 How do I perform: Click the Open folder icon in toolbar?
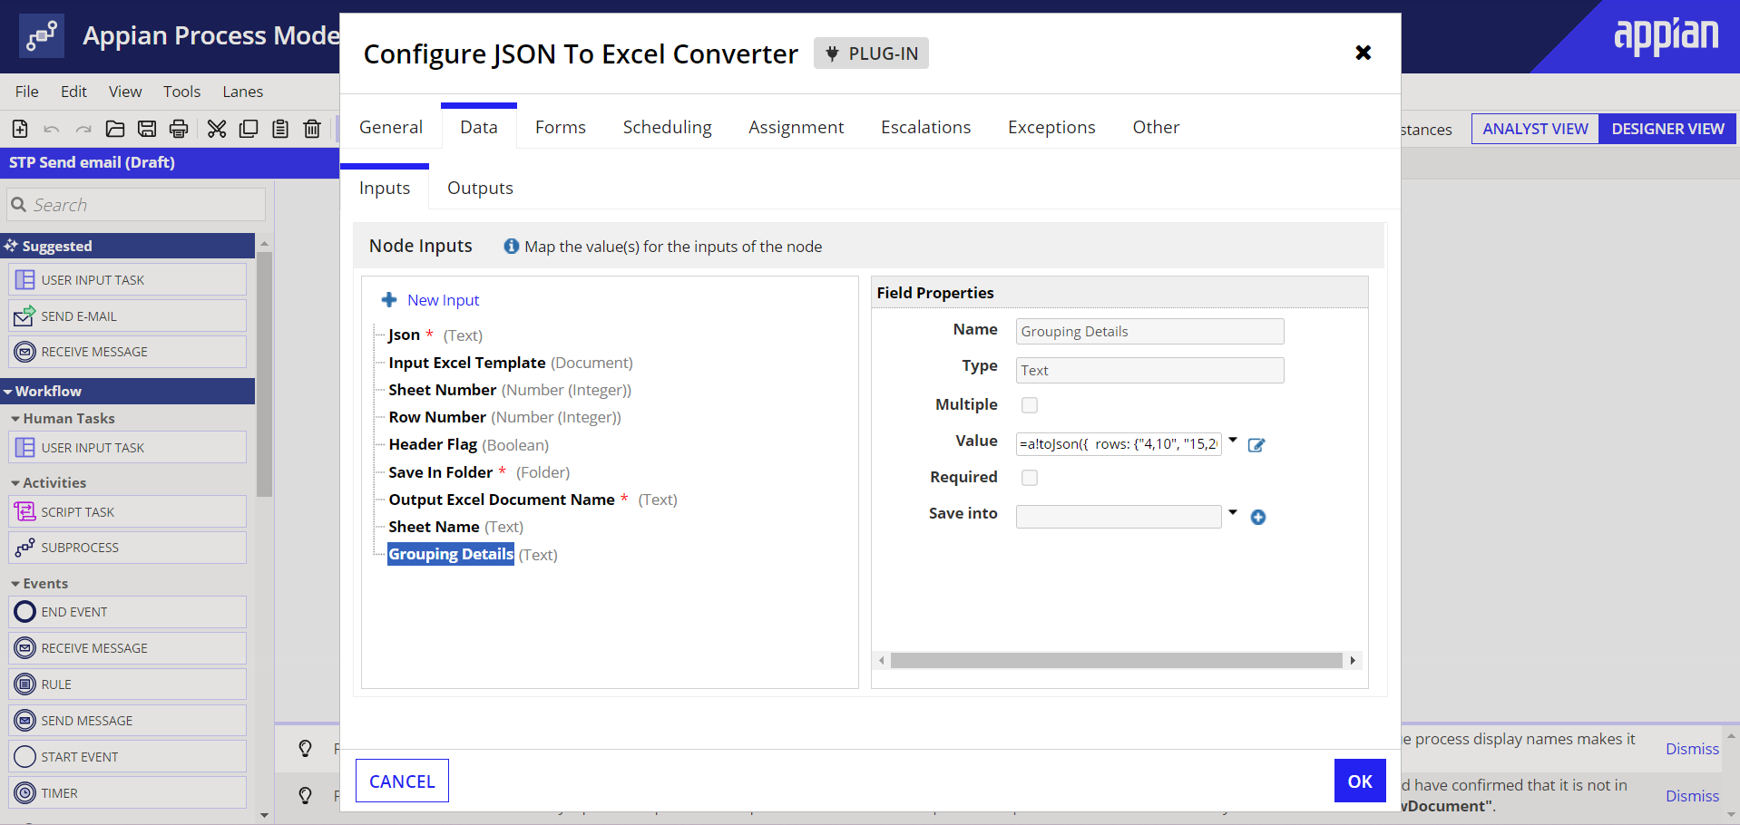[115, 129]
